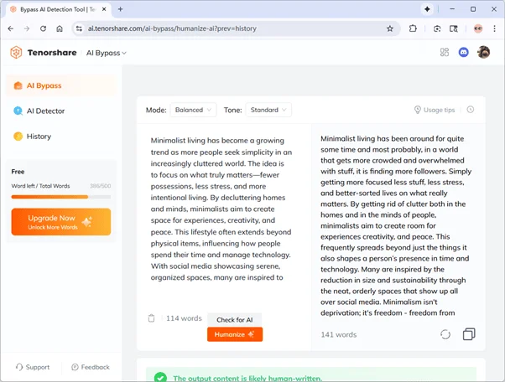Click the Humanize button

click(235, 334)
